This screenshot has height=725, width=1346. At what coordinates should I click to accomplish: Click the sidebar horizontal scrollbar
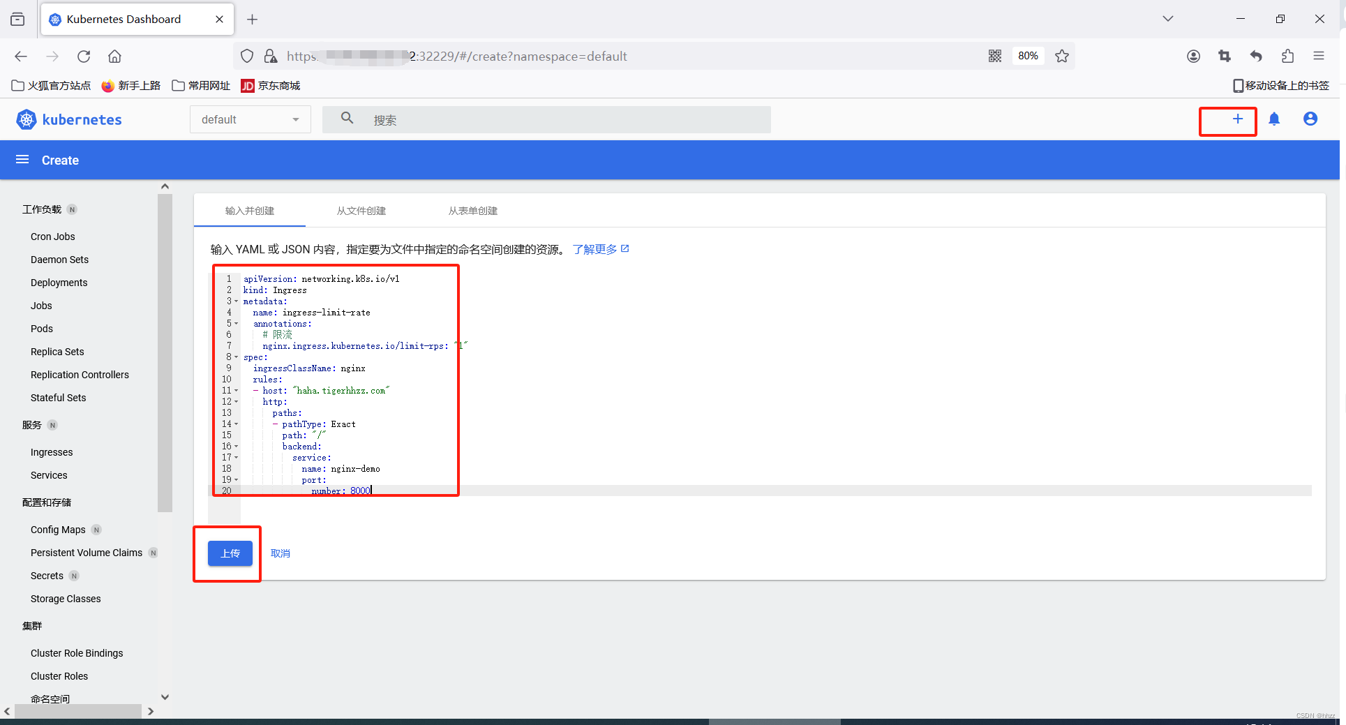(78, 711)
